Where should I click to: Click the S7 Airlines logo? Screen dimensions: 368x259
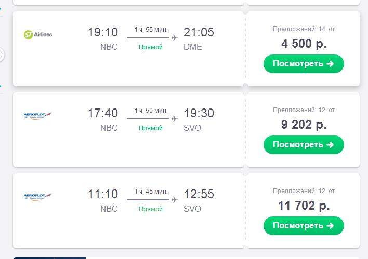pyautogui.click(x=38, y=34)
